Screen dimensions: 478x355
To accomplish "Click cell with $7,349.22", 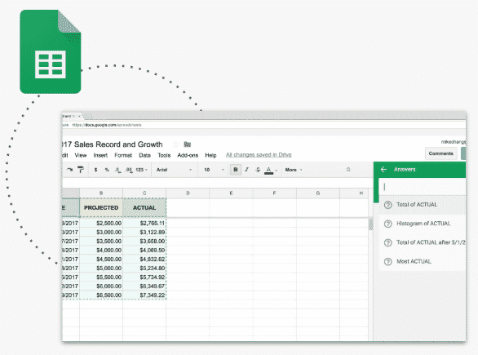I will coord(144,295).
